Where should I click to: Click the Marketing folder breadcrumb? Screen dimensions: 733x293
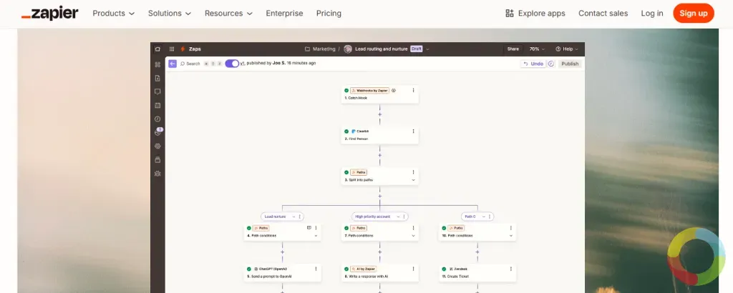point(320,49)
